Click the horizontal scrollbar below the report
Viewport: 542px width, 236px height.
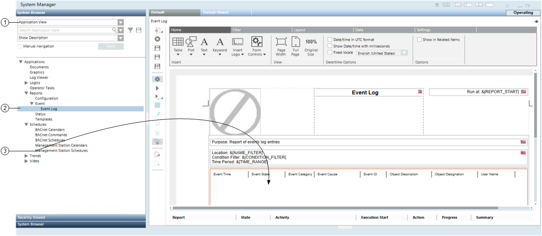click(x=335, y=208)
